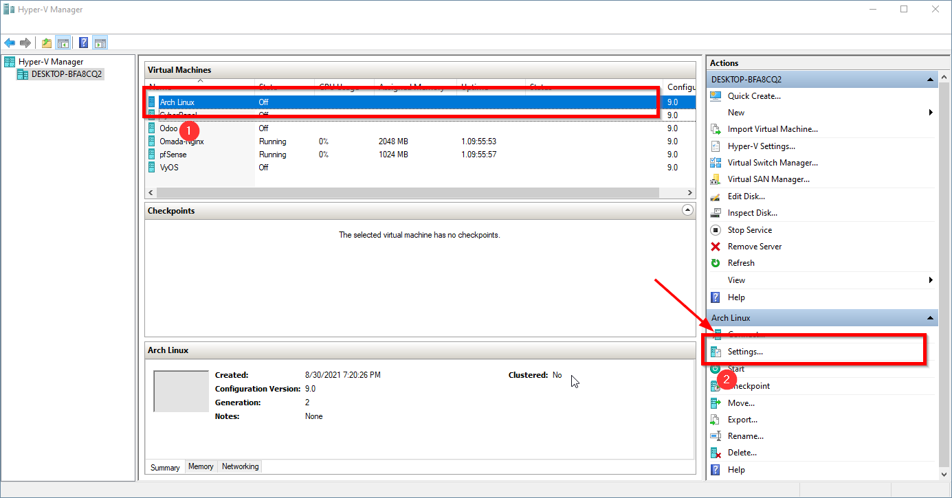Image resolution: width=952 pixels, height=498 pixels.
Task: Click the Arch Linux preview thumbnail
Action: [181, 392]
